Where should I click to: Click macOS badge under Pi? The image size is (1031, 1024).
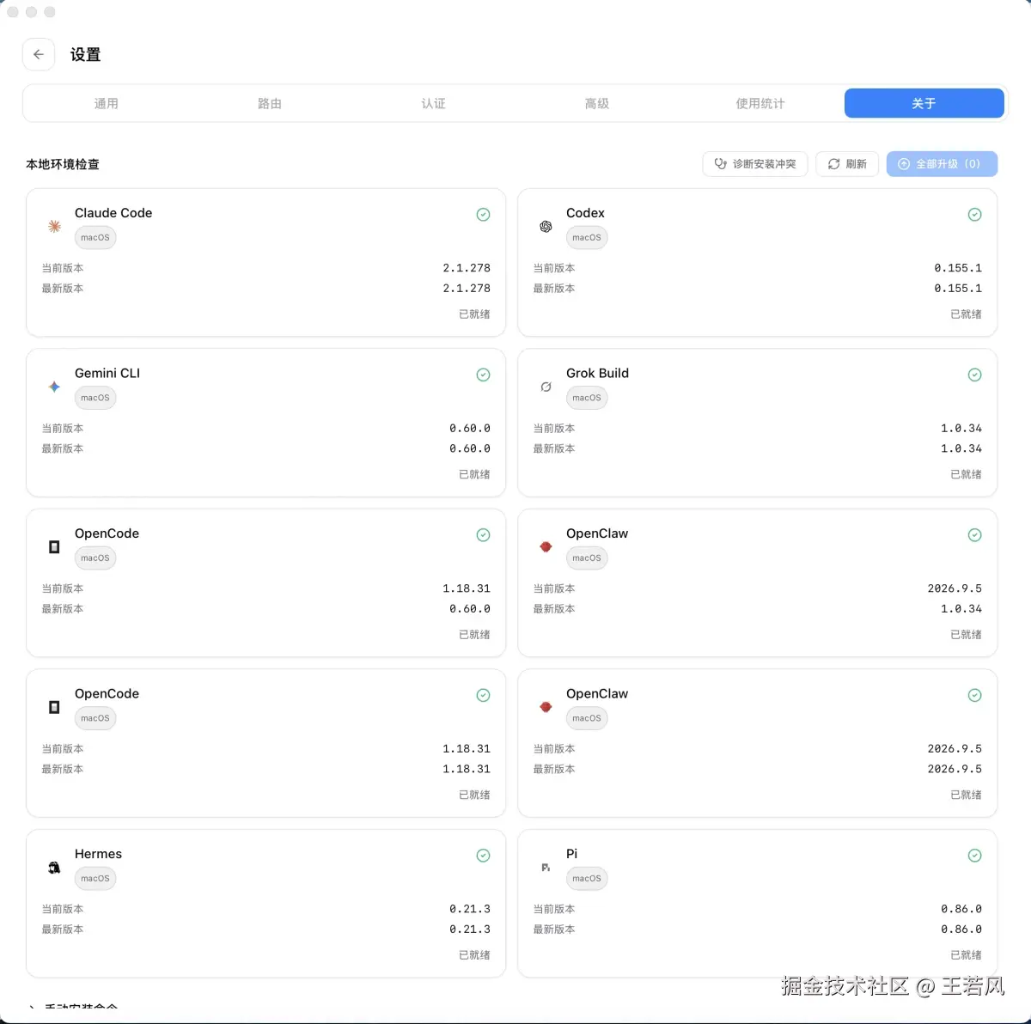tap(587, 879)
